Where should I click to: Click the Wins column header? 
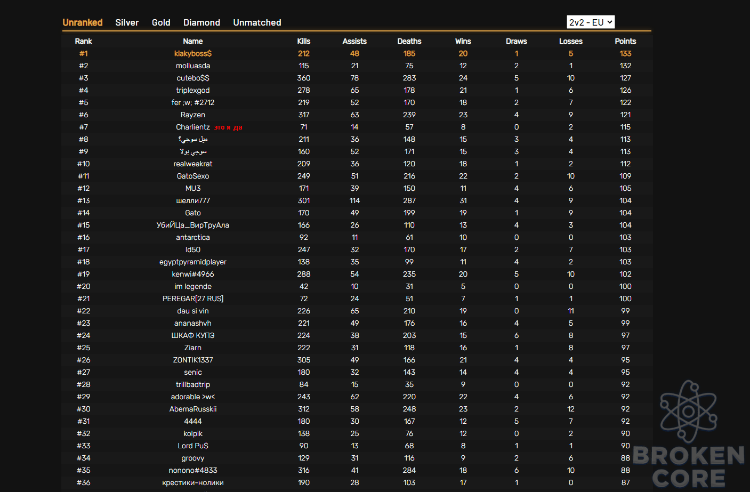pyautogui.click(x=463, y=41)
